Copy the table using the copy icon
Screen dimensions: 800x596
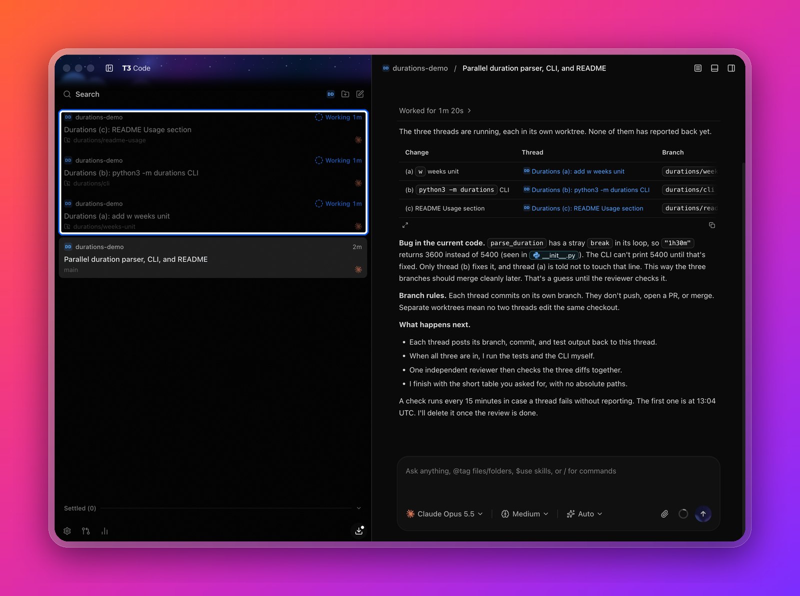click(712, 225)
